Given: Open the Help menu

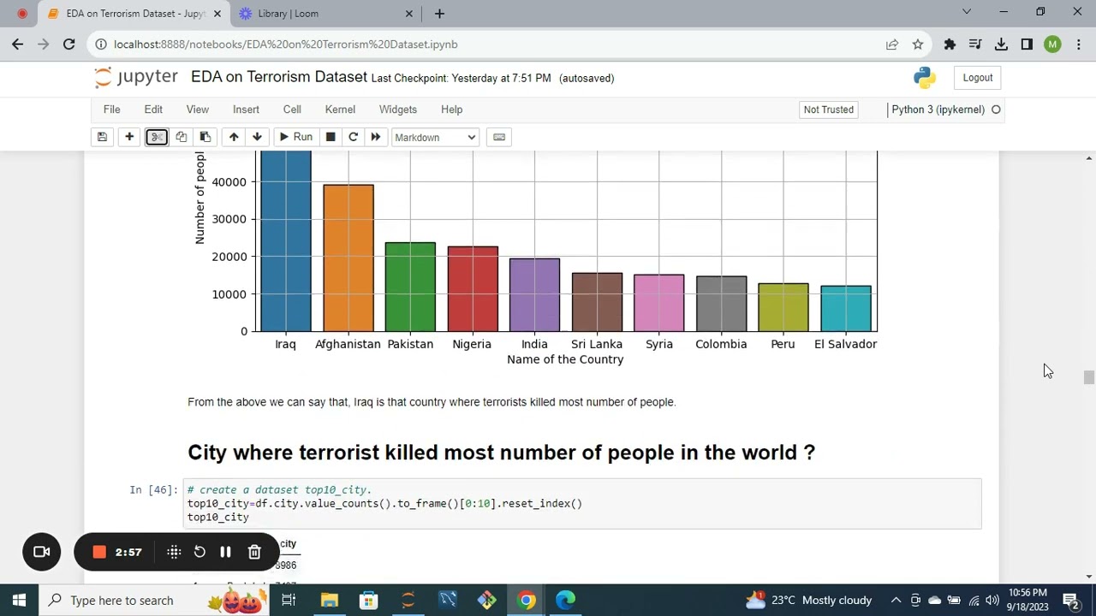Looking at the screenshot, I should (451, 110).
